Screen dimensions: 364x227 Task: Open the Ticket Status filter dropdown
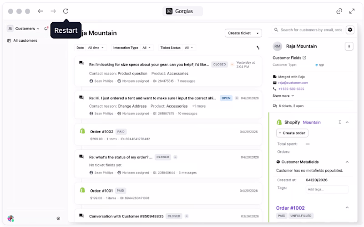coord(189,48)
